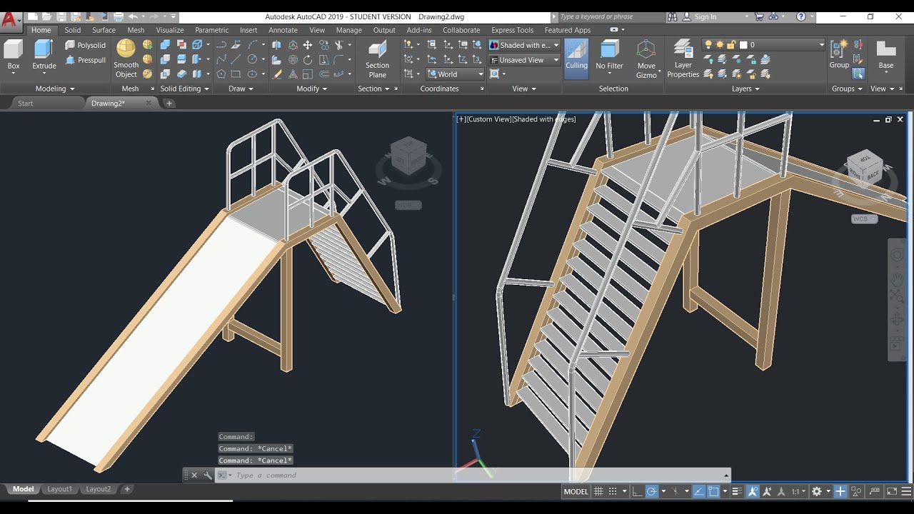Click the Solid Union icon
Image resolution: width=914 pixels, height=514 pixels.
click(165, 45)
